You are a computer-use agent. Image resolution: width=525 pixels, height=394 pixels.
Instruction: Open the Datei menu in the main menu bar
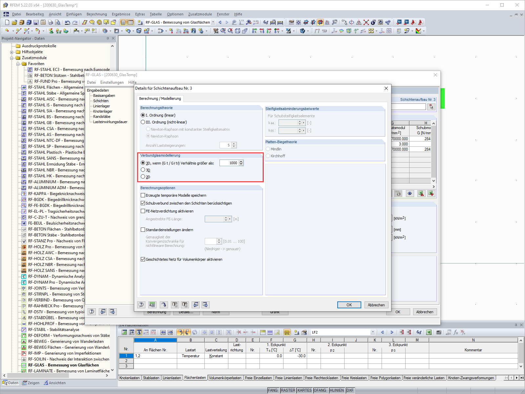click(16, 14)
